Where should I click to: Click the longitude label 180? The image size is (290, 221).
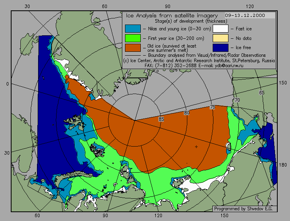(283, 165)
